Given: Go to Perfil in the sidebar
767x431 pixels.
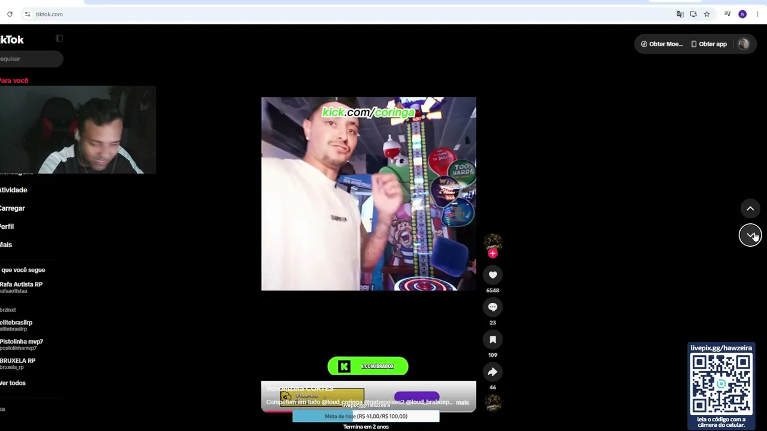Looking at the screenshot, I should (x=7, y=226).
